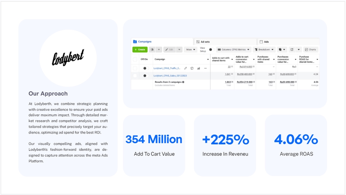346x195 pixels.
Task: Switch to the Ads tab
Action: coord(288,42)
